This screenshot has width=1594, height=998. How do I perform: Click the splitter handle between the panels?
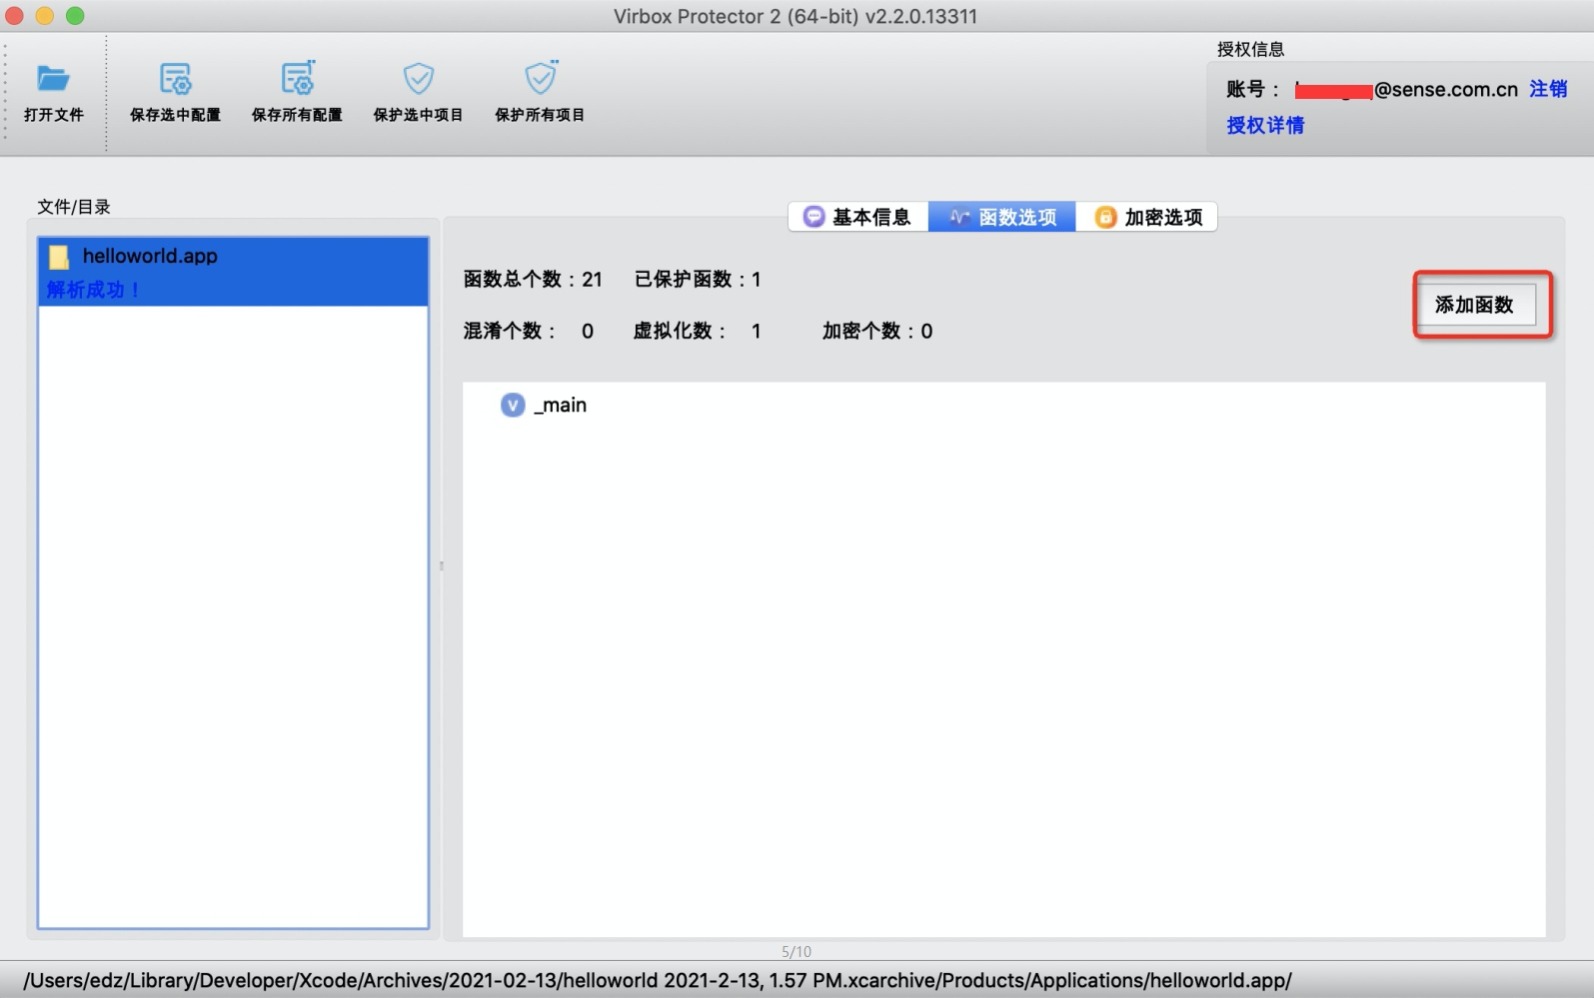(441, 565)
